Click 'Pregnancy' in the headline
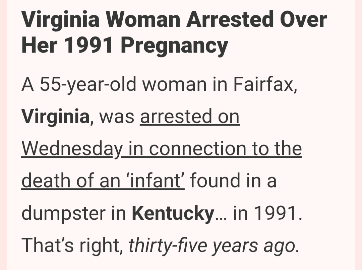The height and width of the screenshot is (270, 362). coord(174,45)
